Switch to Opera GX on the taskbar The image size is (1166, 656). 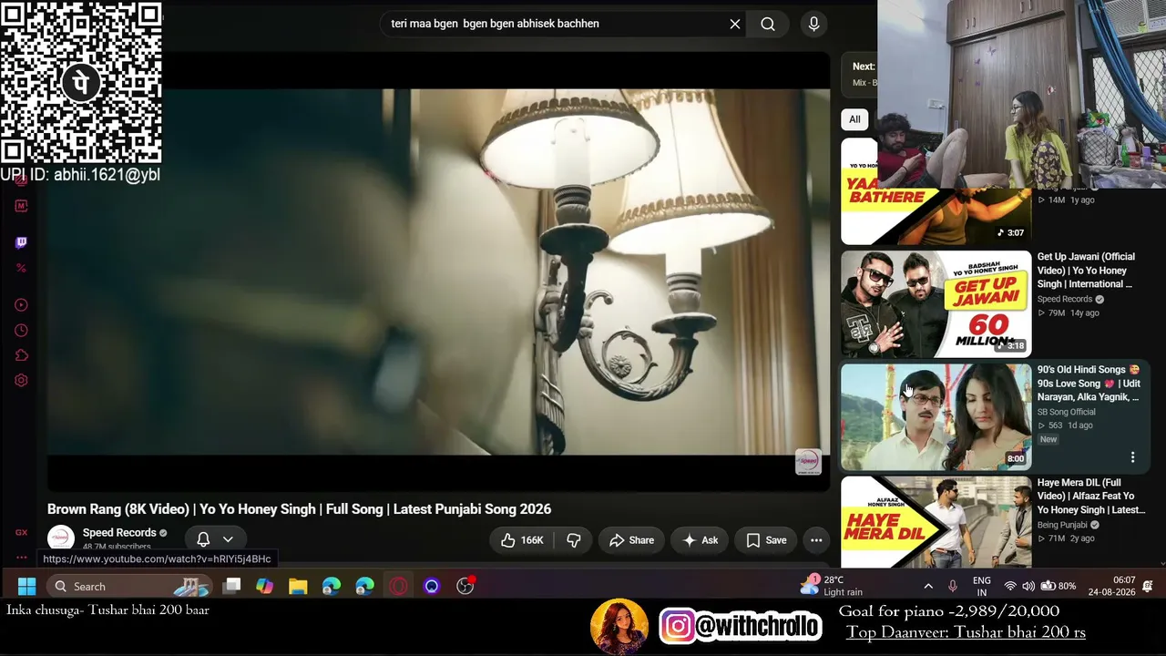pos(398,586)
